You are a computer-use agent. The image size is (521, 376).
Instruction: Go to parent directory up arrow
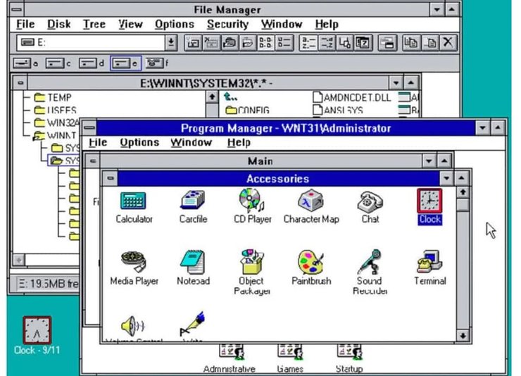[x=231, y=97]
